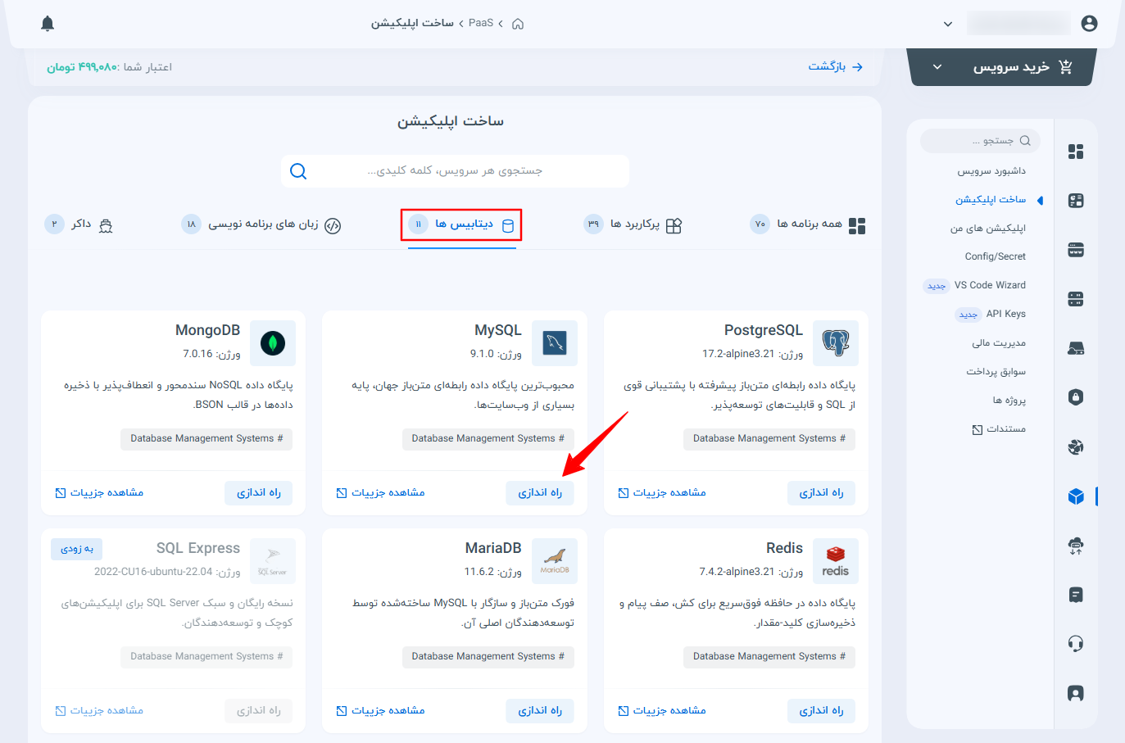This screenshot has width=1125, height=743.
Task: Switch to the پرکاربرد ها tab
Action: click(633, 224)
